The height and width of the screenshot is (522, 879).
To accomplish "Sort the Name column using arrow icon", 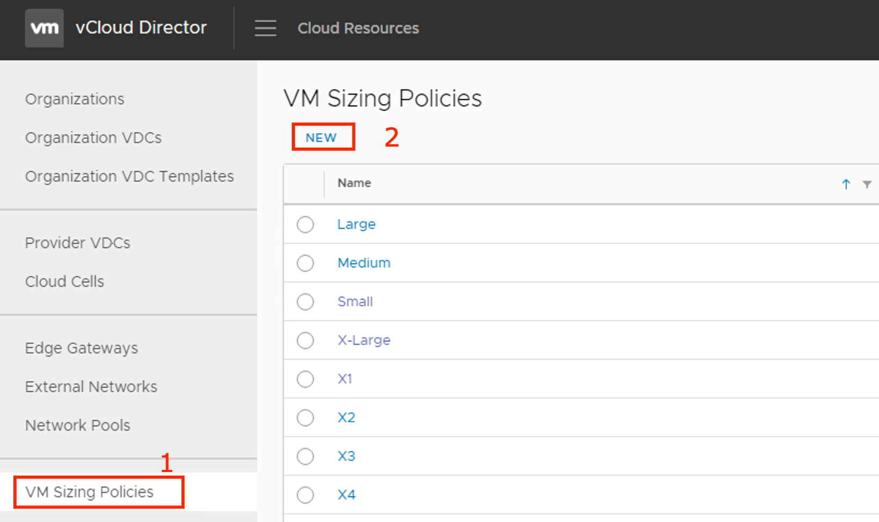I will (846, 184).
